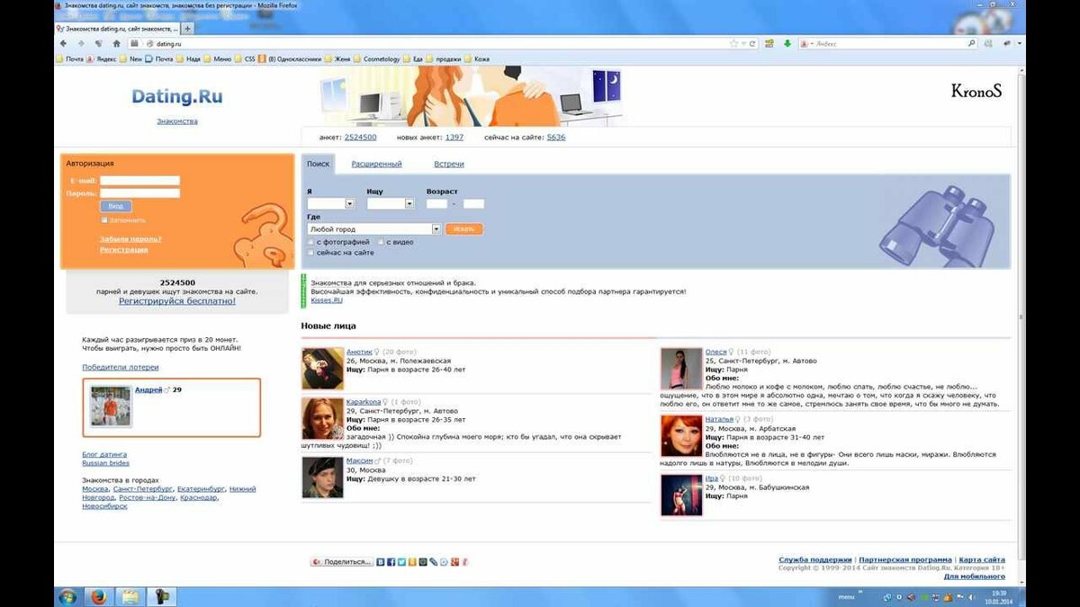The width and height of the screenshot is (1080, 607).
Task: Click the dating.ru address bar
Action: coord(441,43)
